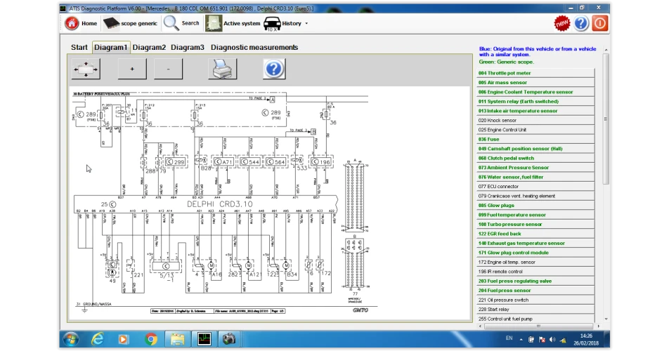Select 006 Engine Coolant Temperature sensor
669x351 pixels.
coord(535,92)
